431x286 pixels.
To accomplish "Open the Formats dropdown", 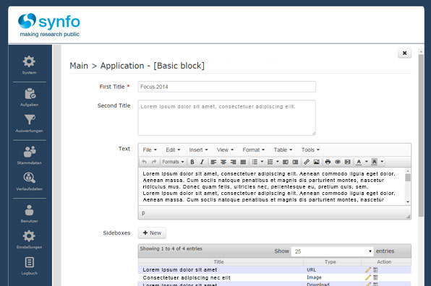I will [173, 162].
